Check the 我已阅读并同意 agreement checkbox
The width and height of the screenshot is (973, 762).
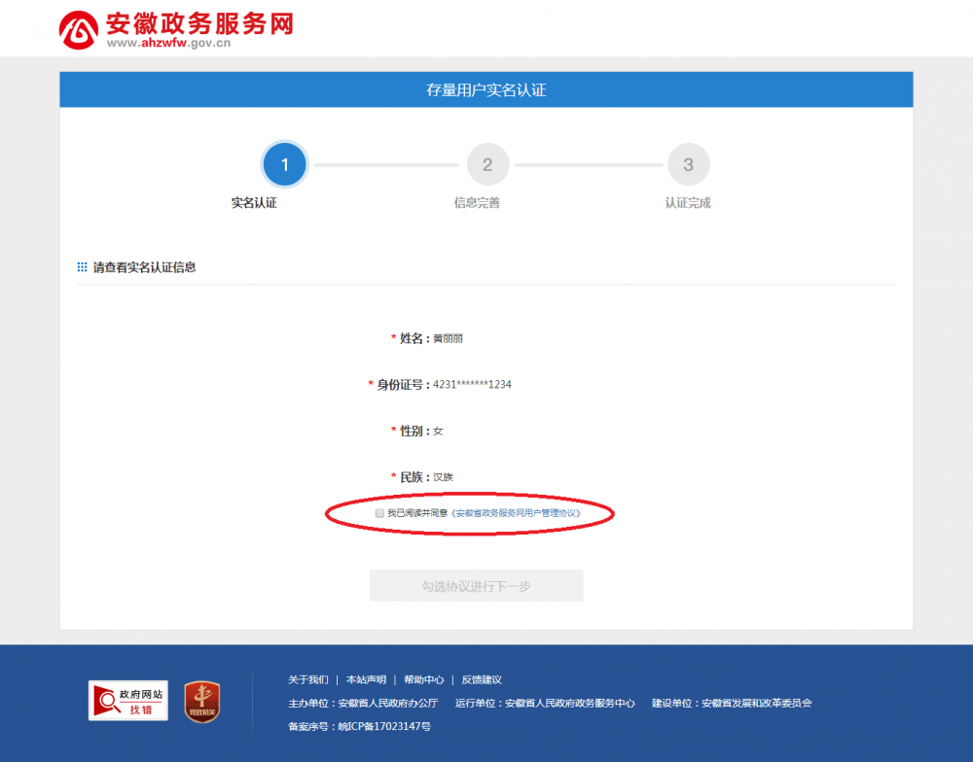tap(378, 513)
